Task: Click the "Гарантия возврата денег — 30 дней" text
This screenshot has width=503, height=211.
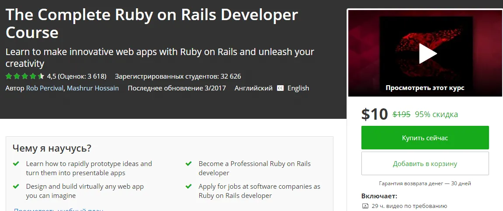Action: (425, 183)
